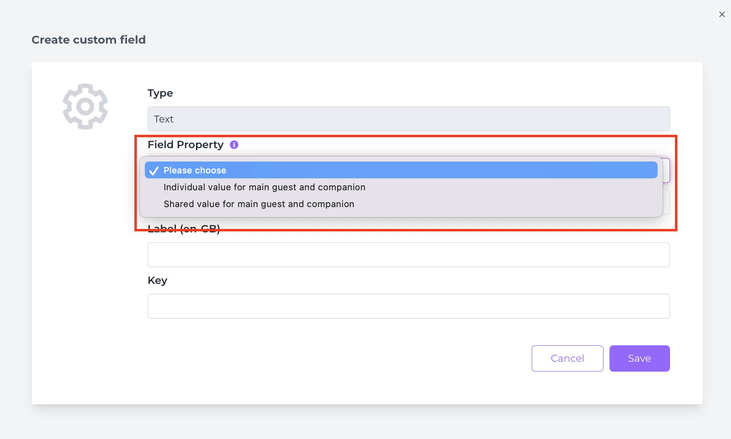Click the Field Property select edge behind list
Image resolution: width=731 pixels, height=439 pixels.
pyautogui.click(x=667, y=170)
